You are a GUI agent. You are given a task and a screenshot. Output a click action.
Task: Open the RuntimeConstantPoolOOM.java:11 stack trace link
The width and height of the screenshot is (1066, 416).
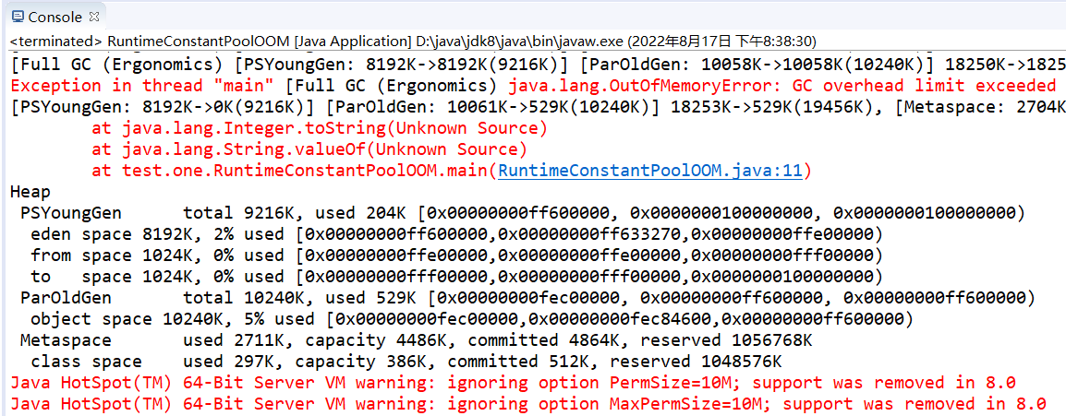pos(652,171)
